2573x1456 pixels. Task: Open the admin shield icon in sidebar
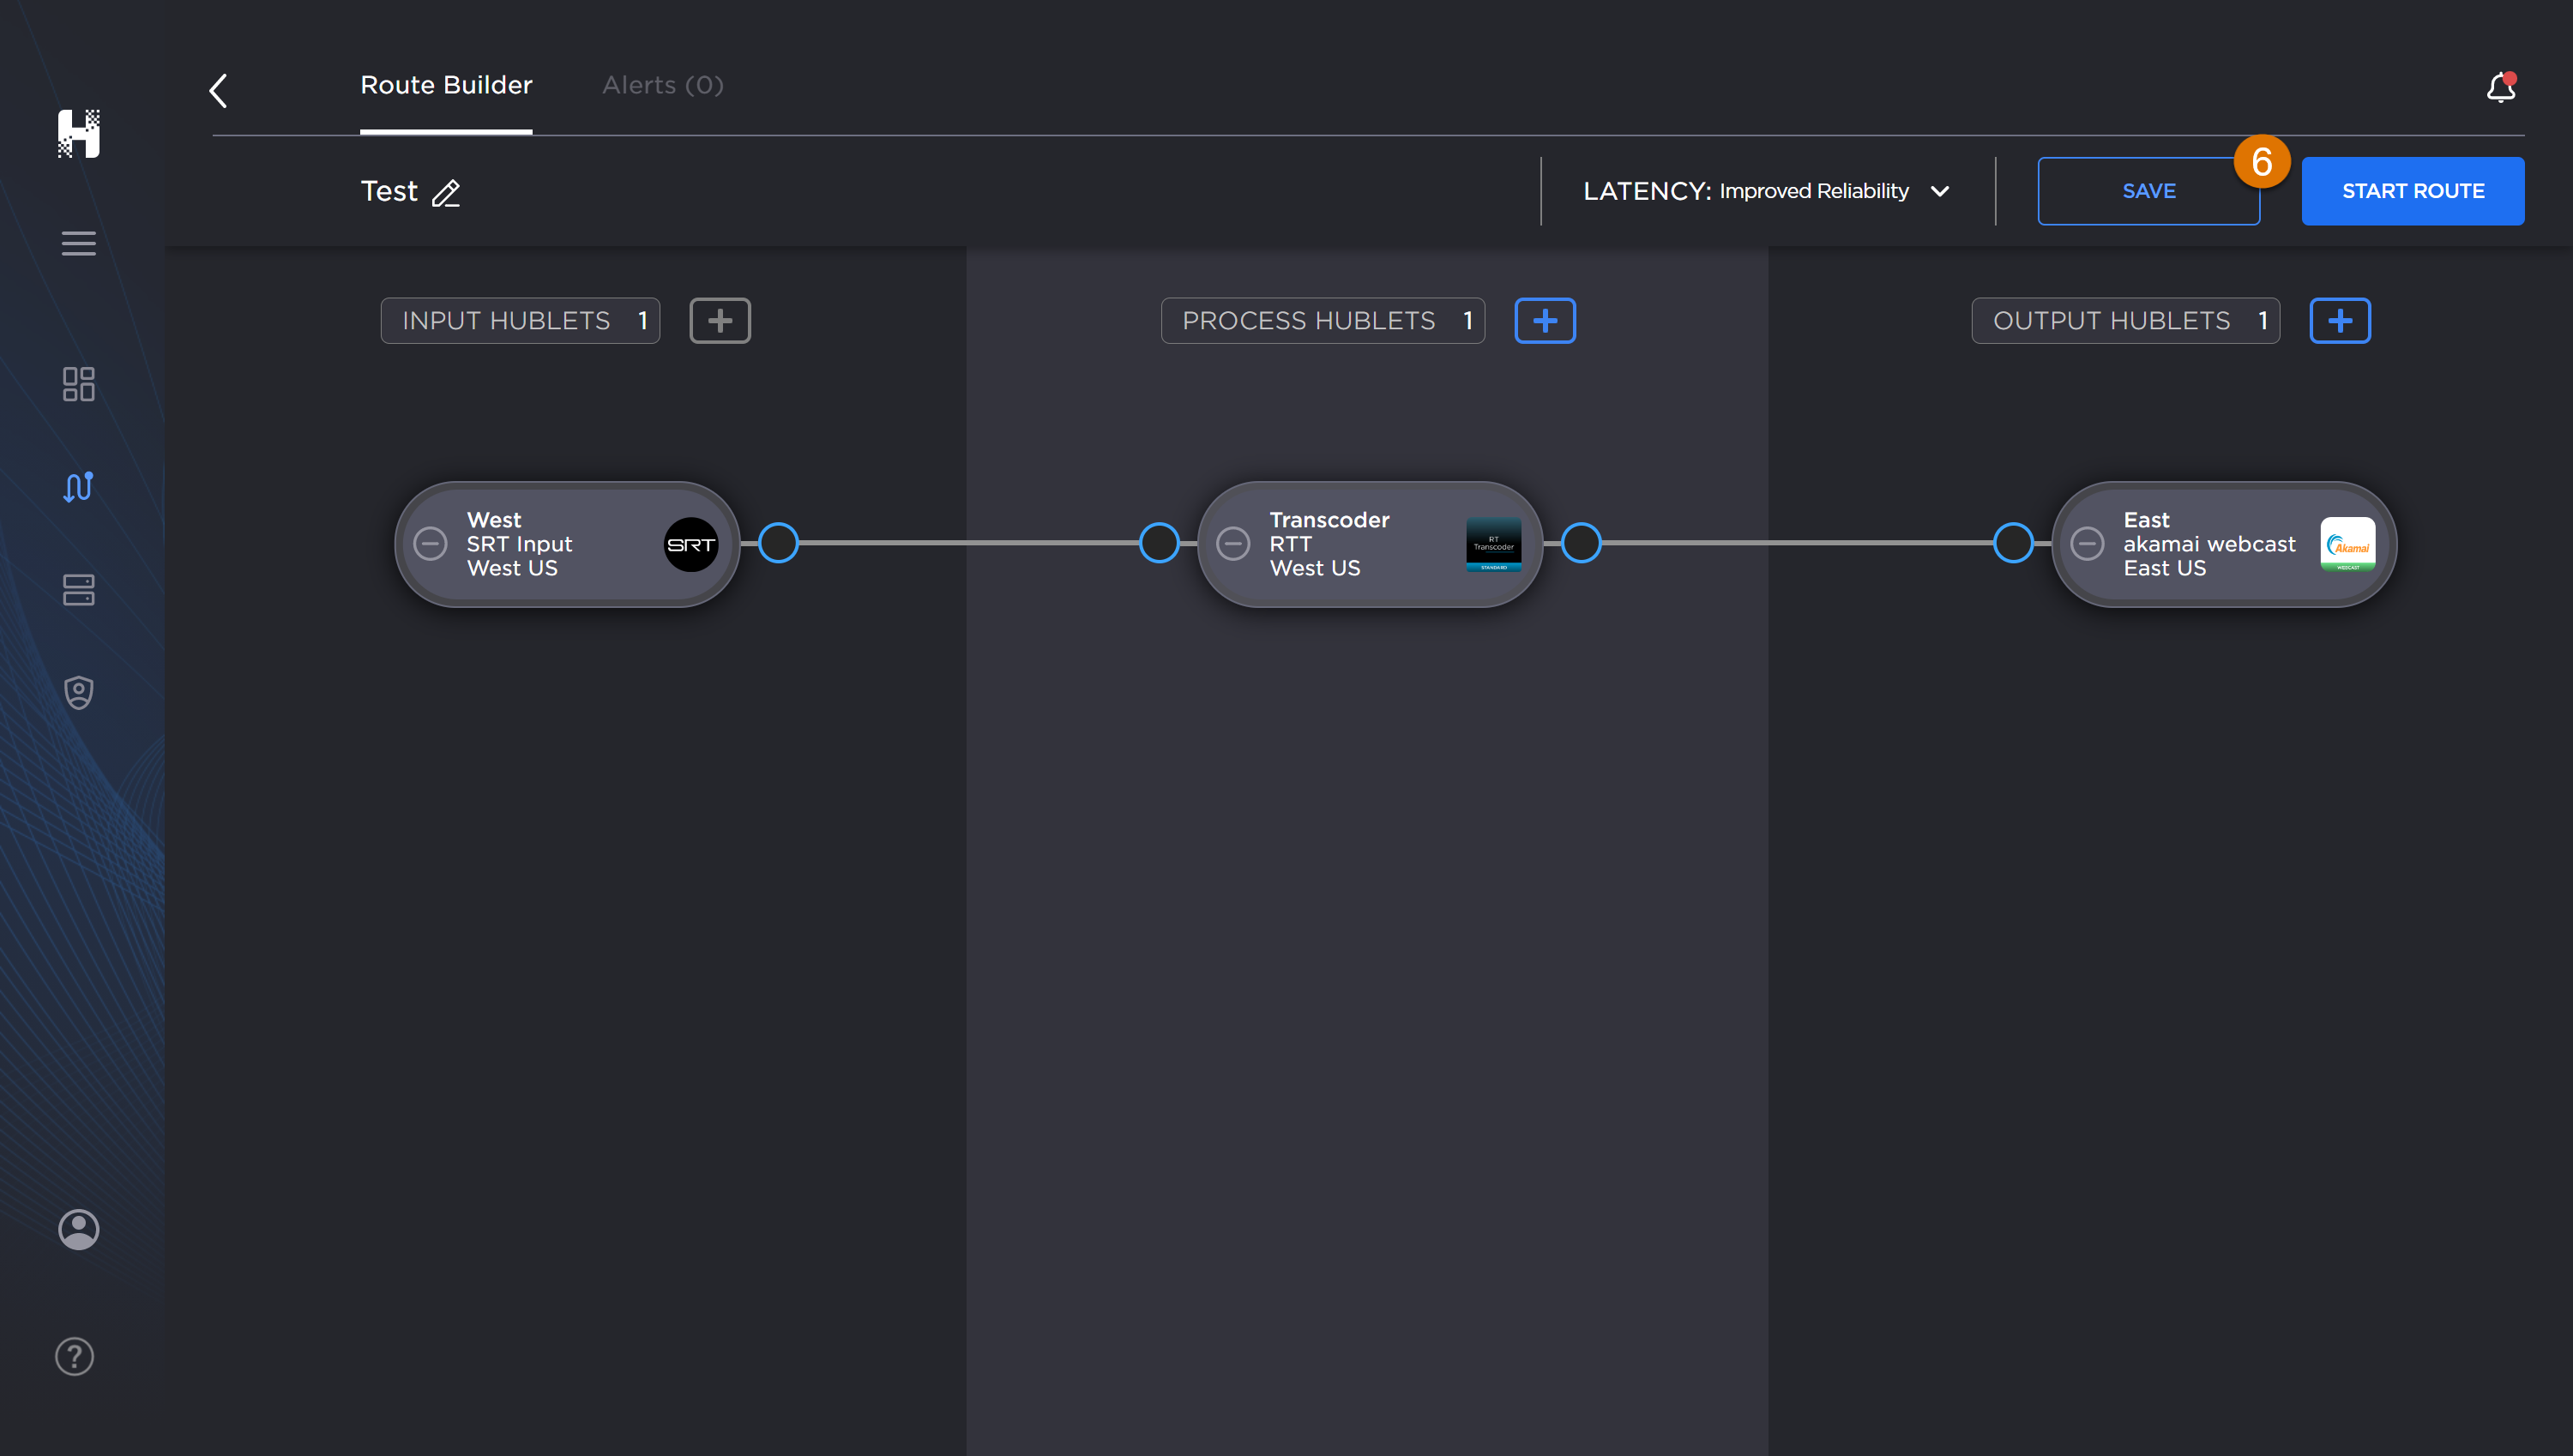(x=78, y=692)
